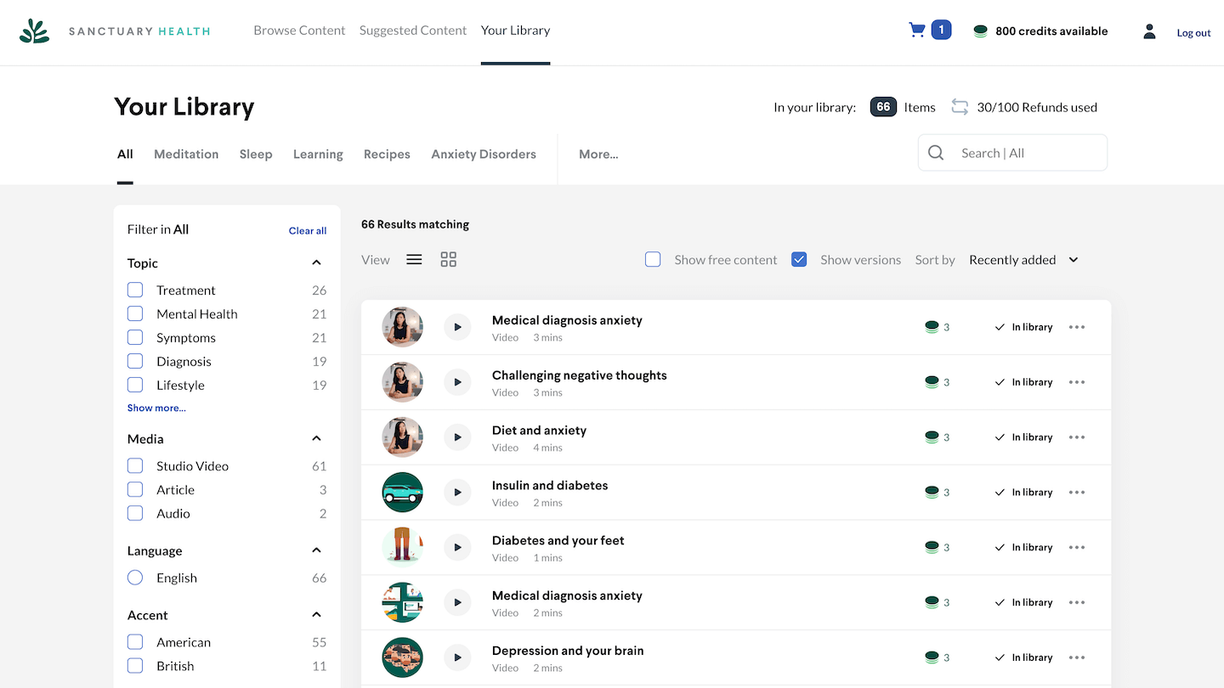1224x688 pixels.
Task: Play the Diet and anxiety video
Action: 457,437
